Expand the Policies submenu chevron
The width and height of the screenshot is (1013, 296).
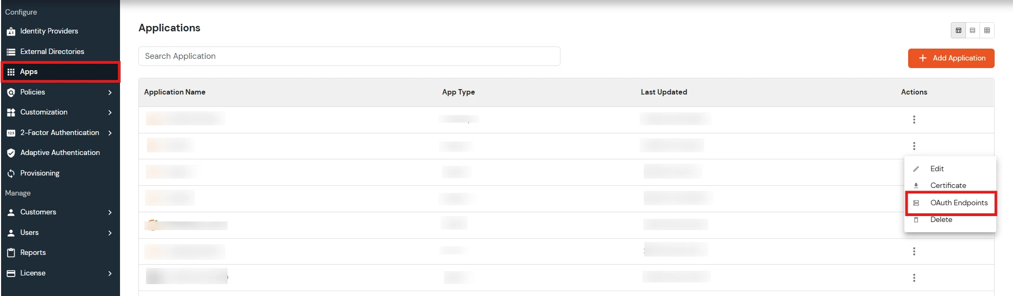tap(110, 92)
